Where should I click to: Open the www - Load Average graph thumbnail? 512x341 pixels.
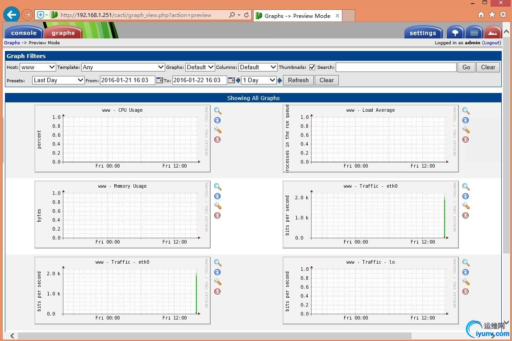point(370,139)
